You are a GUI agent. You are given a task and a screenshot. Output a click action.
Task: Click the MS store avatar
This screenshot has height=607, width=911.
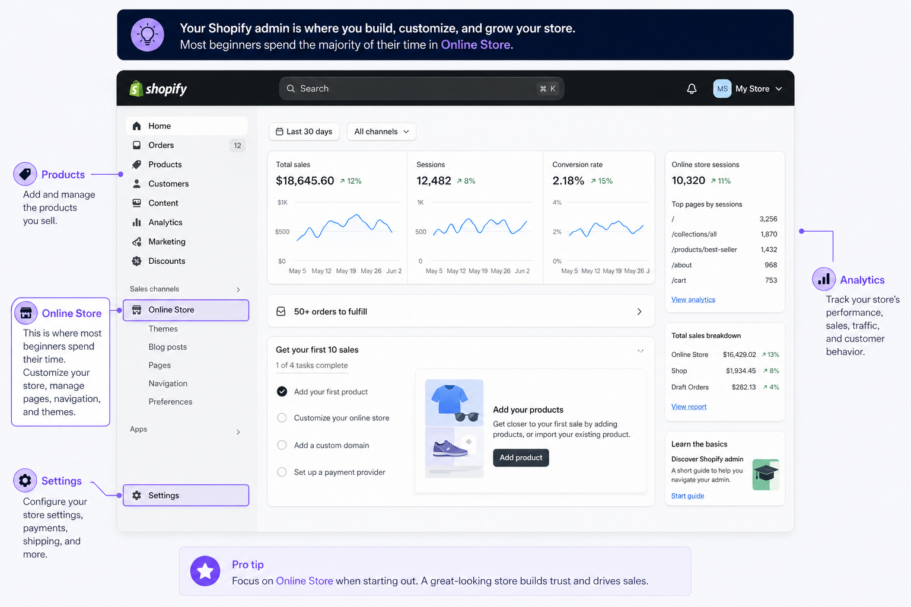pos(722,89)
